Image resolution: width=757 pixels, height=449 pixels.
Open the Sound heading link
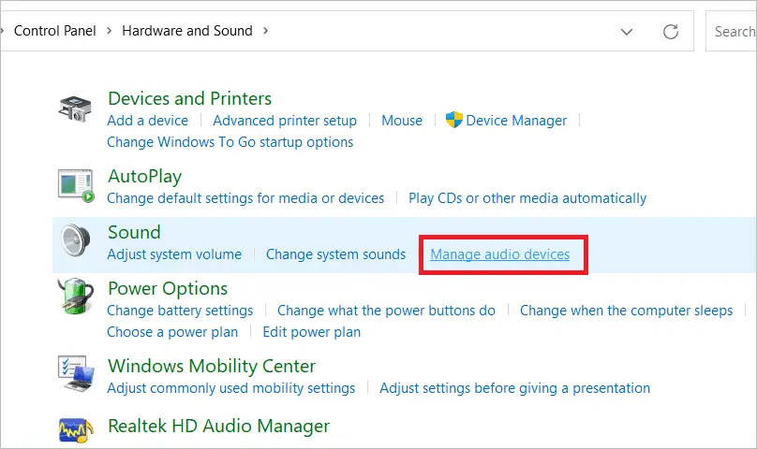click(134, 232)
